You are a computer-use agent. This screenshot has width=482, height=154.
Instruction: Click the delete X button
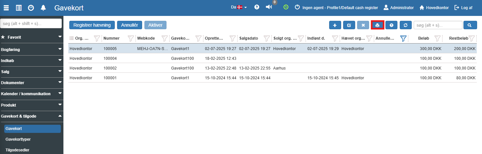pyautogui.click(x=363, y=25)
